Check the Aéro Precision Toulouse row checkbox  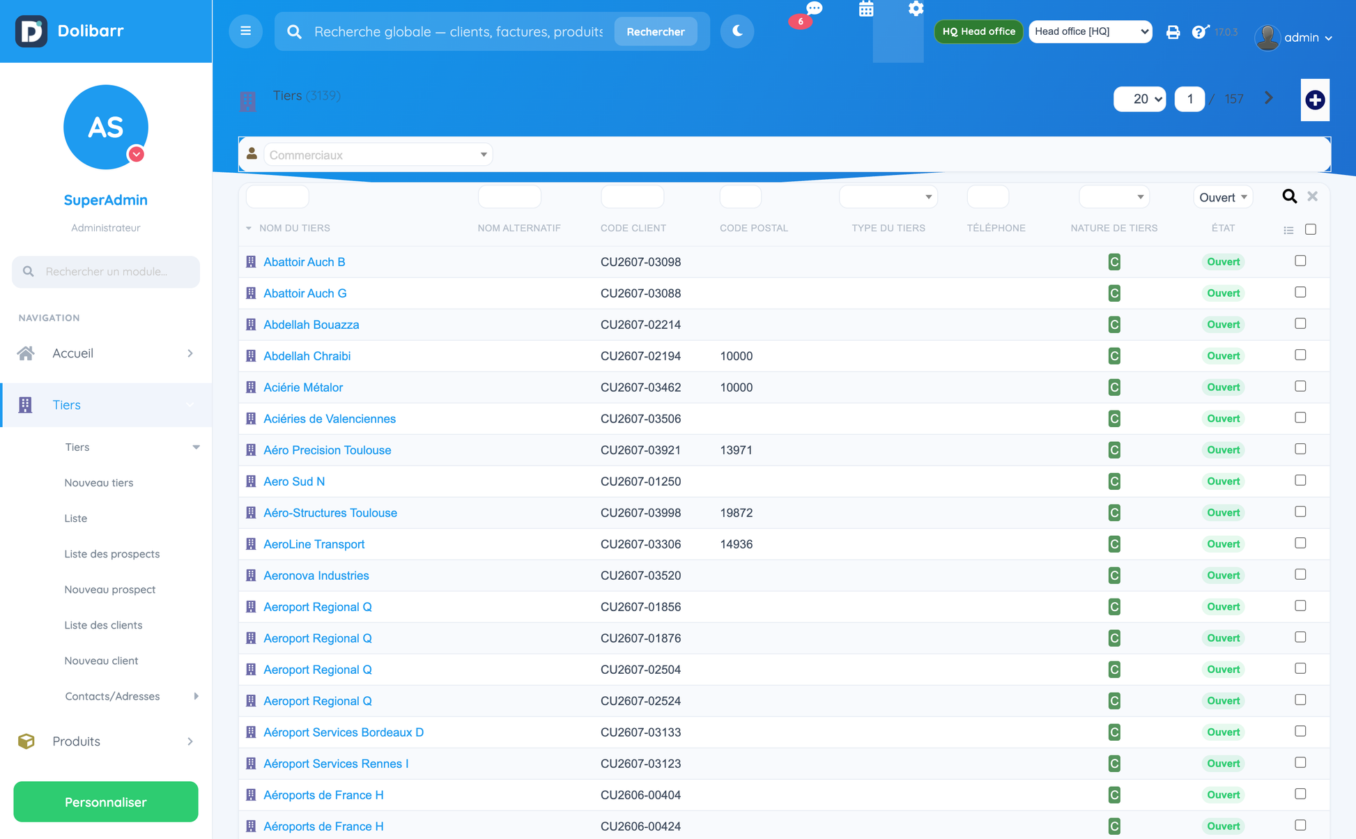(1300, 449)
